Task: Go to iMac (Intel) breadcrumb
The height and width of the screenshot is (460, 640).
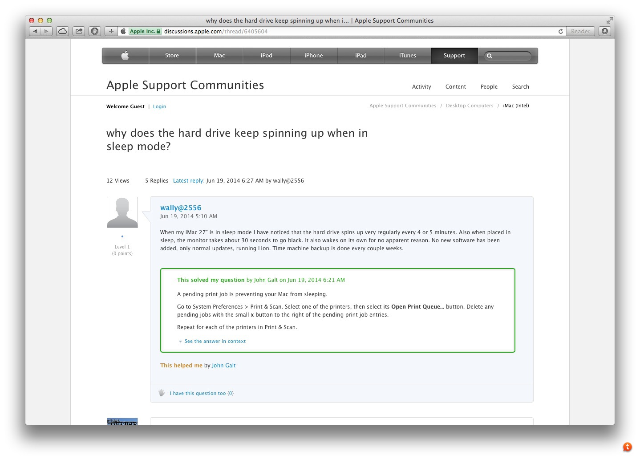Action: [516, 106]
